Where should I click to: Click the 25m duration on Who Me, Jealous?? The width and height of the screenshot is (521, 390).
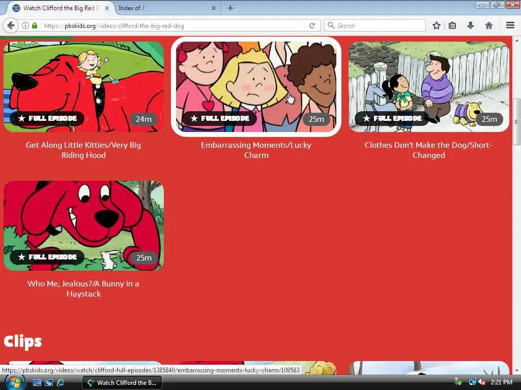point(143,257)
